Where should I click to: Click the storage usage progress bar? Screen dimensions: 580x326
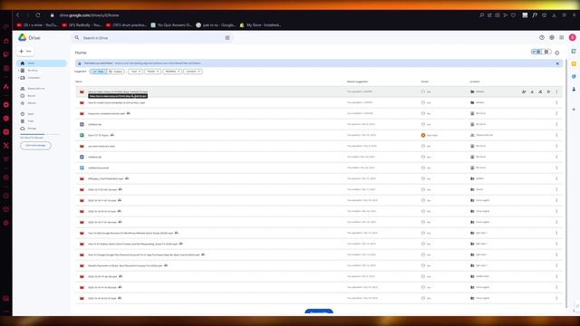[x=40, y=134]
